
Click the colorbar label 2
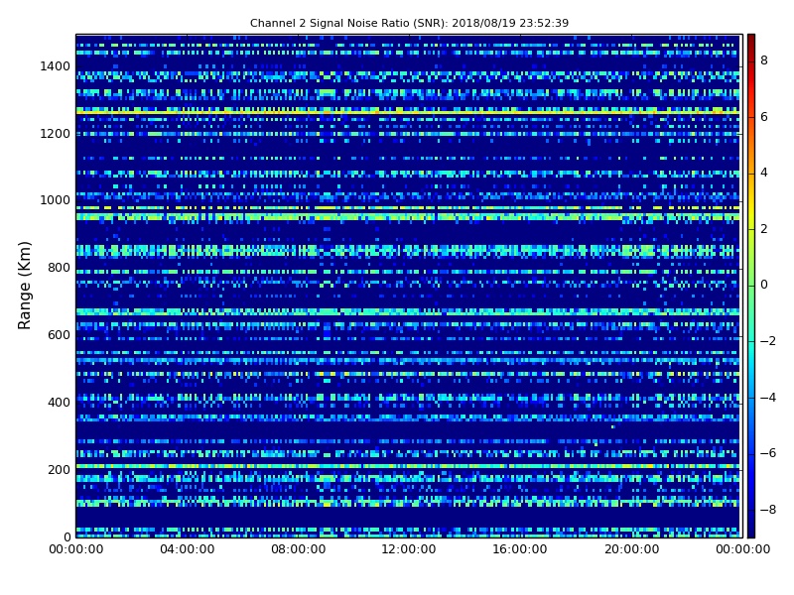click(x=764, y=229)
